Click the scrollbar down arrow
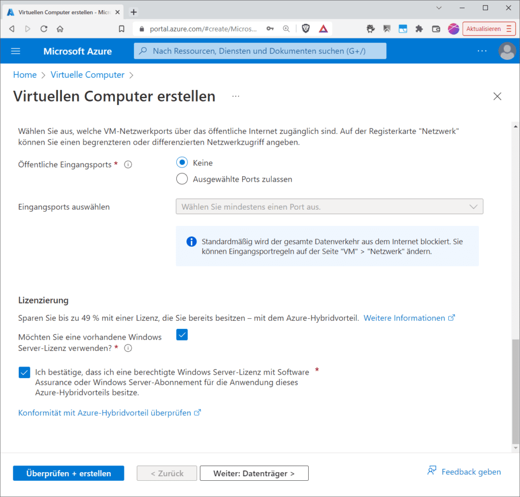The height and width of the screenshot is (497, 520). [515, 448]
